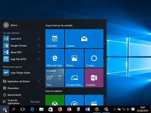Click the Coup d'oeil sur les activités heading
This screenshot has width=151, height=113.
tap(59, 25)
